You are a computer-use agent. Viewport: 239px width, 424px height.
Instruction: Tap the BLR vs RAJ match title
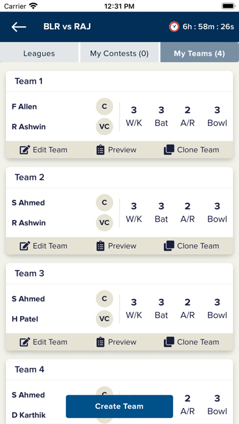[x=67, y=27]
